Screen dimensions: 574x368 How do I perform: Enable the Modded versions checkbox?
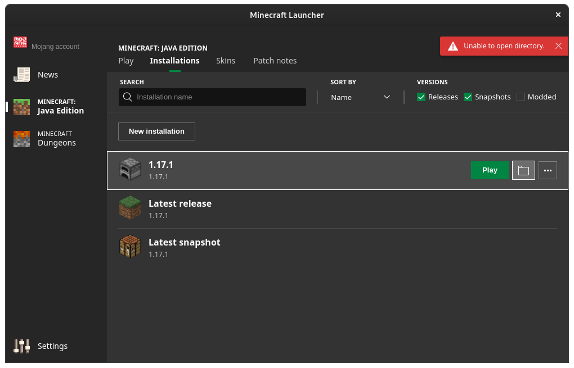pos(521,97)
